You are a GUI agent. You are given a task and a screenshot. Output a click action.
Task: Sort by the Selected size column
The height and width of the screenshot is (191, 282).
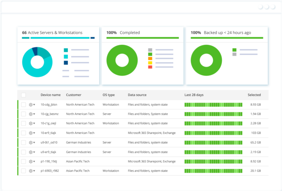click(x=254, y=95)
